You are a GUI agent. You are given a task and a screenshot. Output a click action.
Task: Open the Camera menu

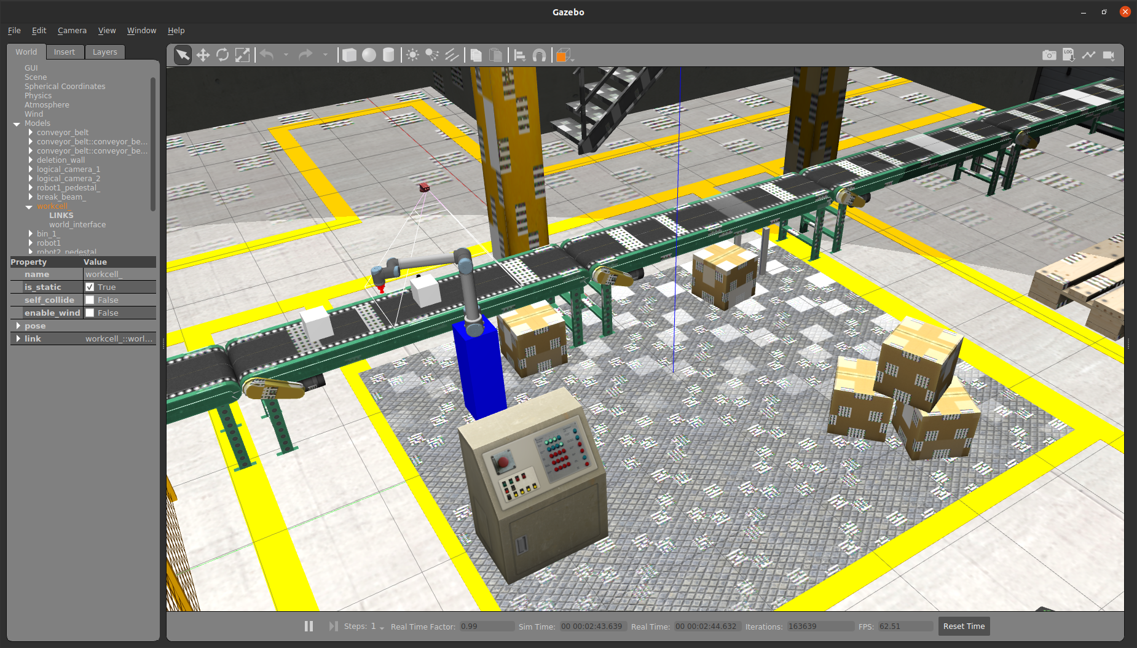click(72, 30)
